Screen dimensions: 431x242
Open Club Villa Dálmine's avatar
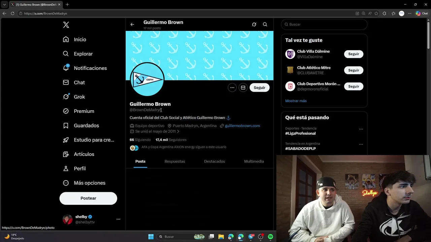290,54
